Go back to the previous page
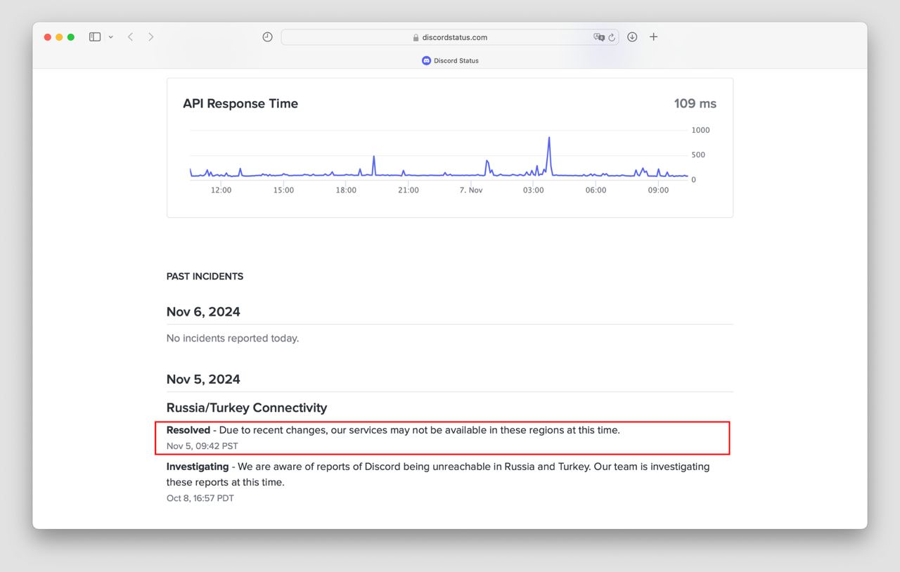The width and height of the screenshot is (900, 572). tap(130, 37)
